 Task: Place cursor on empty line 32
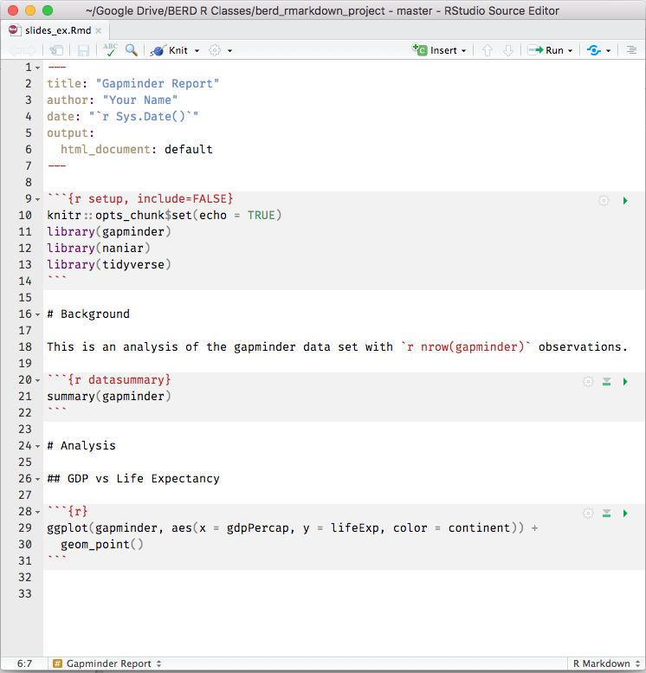pos(344,577)
